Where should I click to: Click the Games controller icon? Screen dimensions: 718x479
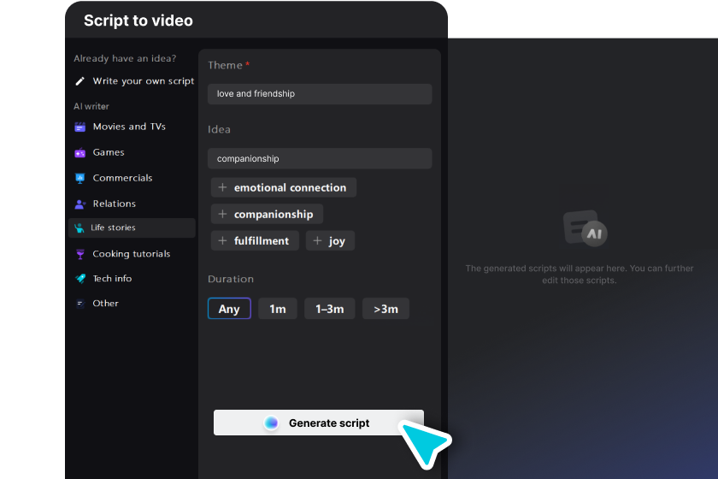[x=79, y=152]
